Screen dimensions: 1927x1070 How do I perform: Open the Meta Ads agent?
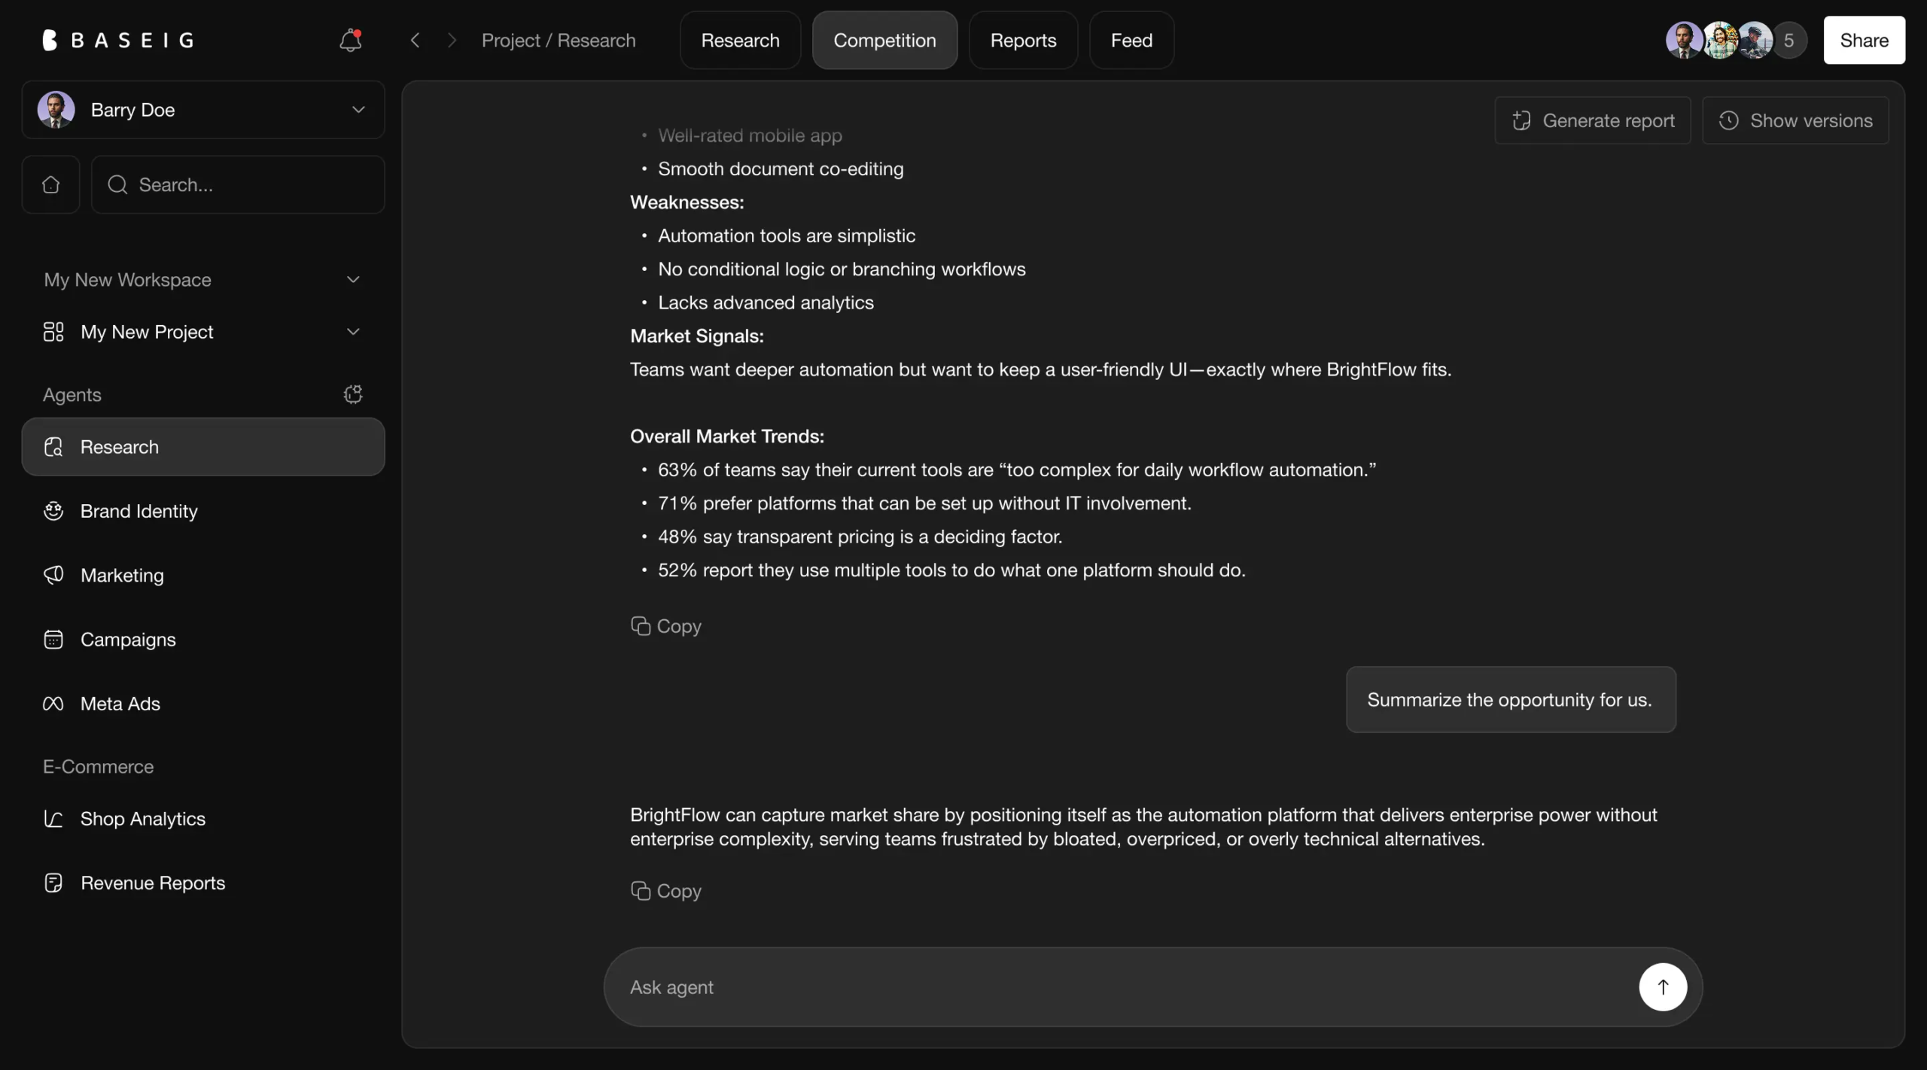coord(120,704)
